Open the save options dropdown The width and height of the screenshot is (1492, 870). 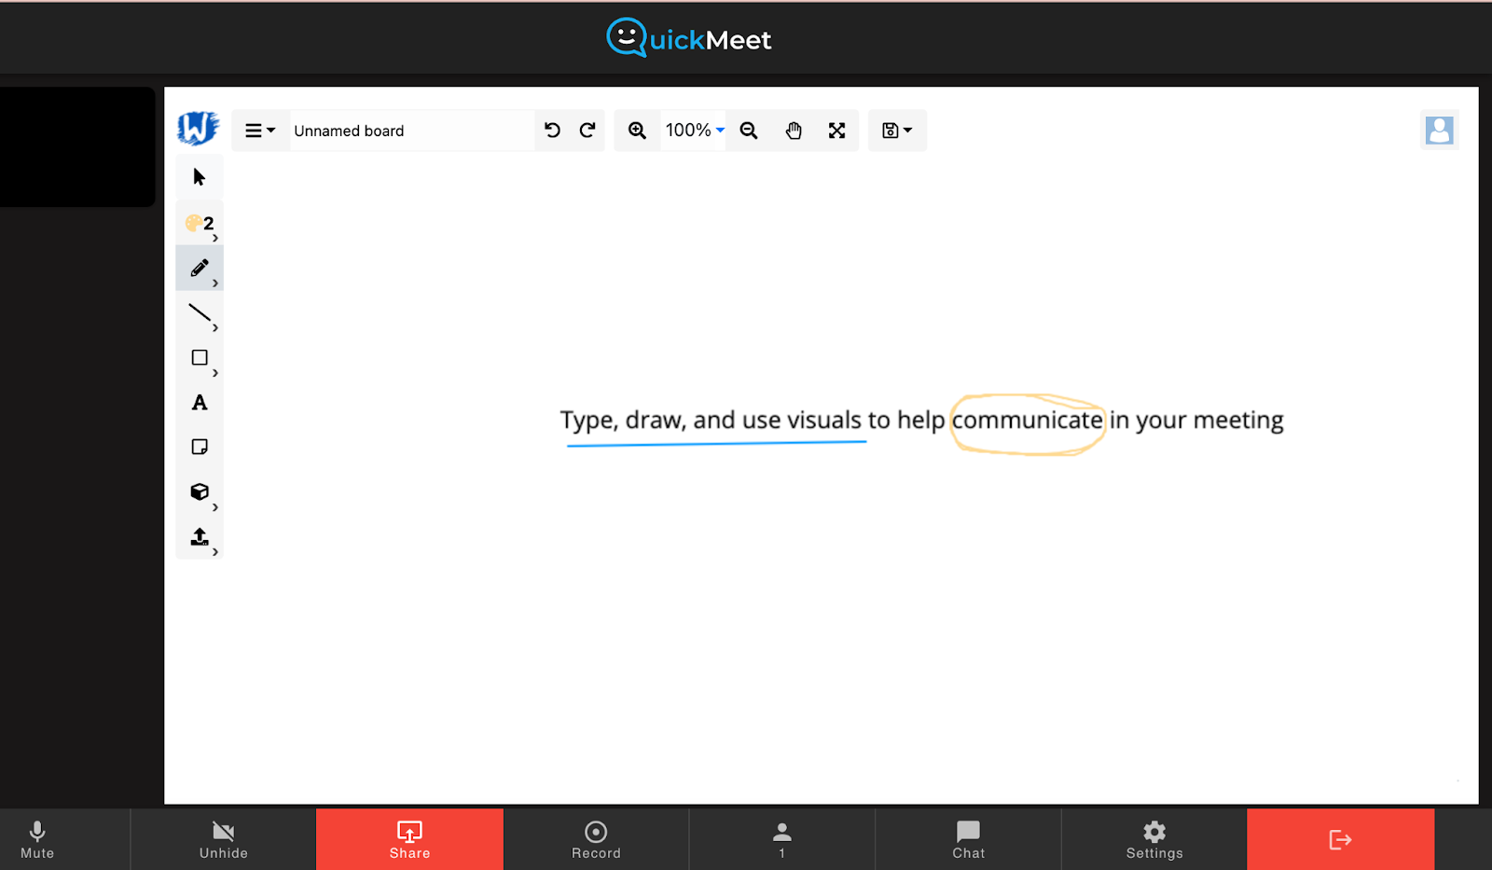point(897,131)
